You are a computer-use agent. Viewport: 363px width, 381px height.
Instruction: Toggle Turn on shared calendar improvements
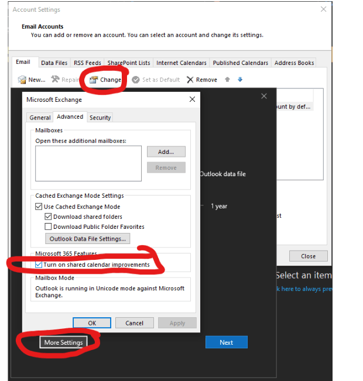coord(39,265)
